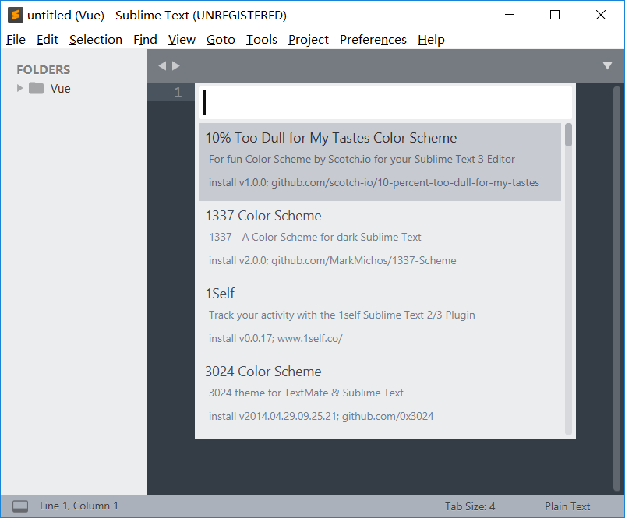The image size is (625, 518).
Task: Click the forward navigation arrow above the editor
Action: coord(173,65)
